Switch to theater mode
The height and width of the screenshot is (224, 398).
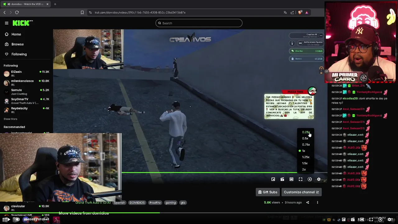(x=291, y=179)
